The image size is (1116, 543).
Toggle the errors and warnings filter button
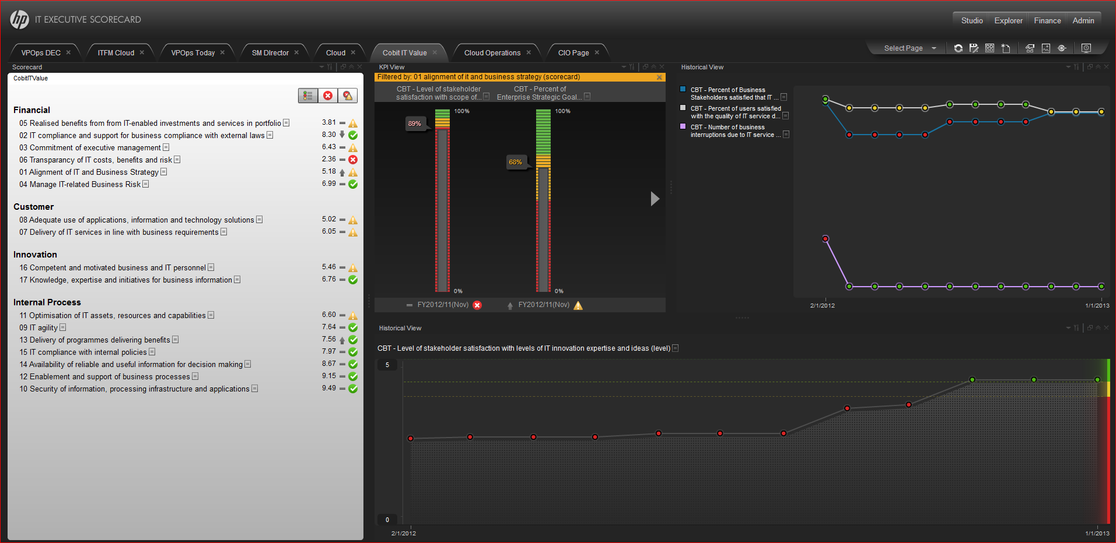[x=348, y=96]
